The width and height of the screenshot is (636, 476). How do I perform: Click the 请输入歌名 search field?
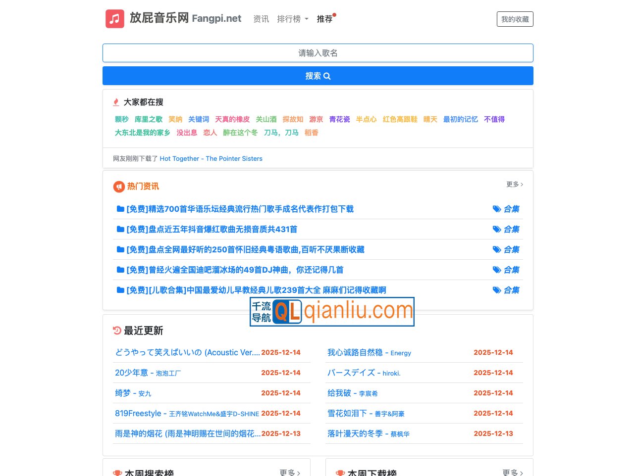click(x=318, y=53)
